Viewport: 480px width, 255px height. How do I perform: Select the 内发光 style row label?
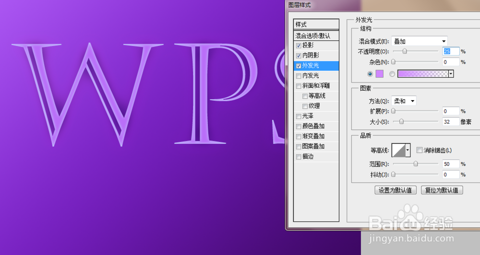[311, 76]
